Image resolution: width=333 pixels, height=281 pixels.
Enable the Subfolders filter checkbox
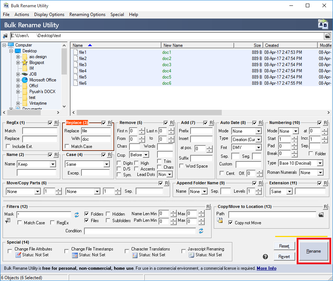108,220
